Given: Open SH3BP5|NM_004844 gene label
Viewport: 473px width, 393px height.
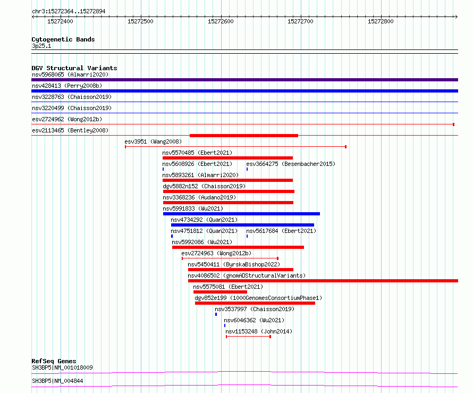Looking at the screenshot, I should click(57, 381).
